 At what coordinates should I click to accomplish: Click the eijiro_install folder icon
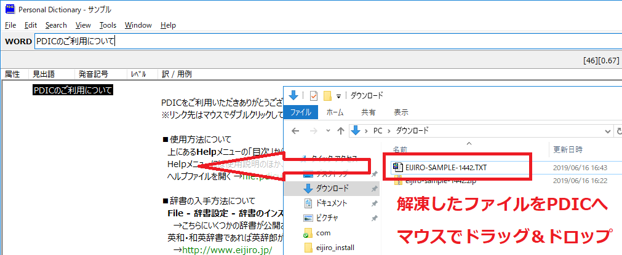click(308, 248)
